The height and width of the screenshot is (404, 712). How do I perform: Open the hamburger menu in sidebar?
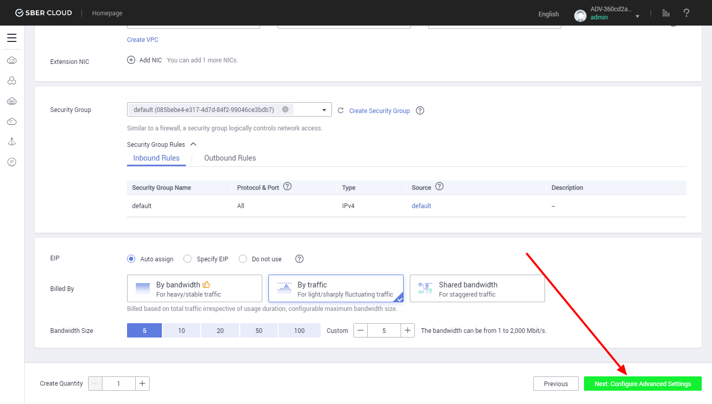tap(12, 38)
